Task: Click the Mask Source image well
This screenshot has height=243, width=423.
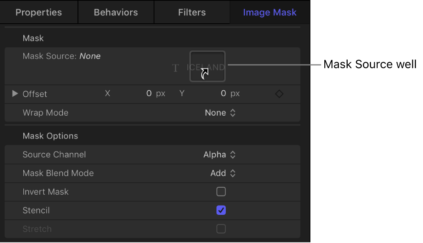Action: click(207, 66)
